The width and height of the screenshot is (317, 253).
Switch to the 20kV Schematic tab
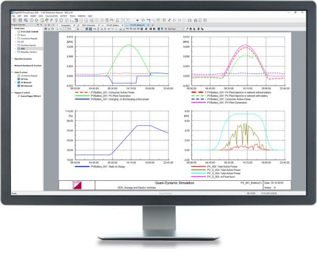click(90, 25)
